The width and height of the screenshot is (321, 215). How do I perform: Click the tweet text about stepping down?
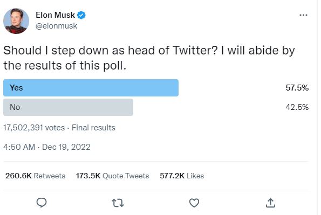149,58
